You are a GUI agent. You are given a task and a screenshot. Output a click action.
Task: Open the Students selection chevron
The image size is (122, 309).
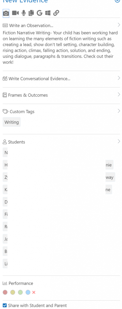(x=119, y=141)
